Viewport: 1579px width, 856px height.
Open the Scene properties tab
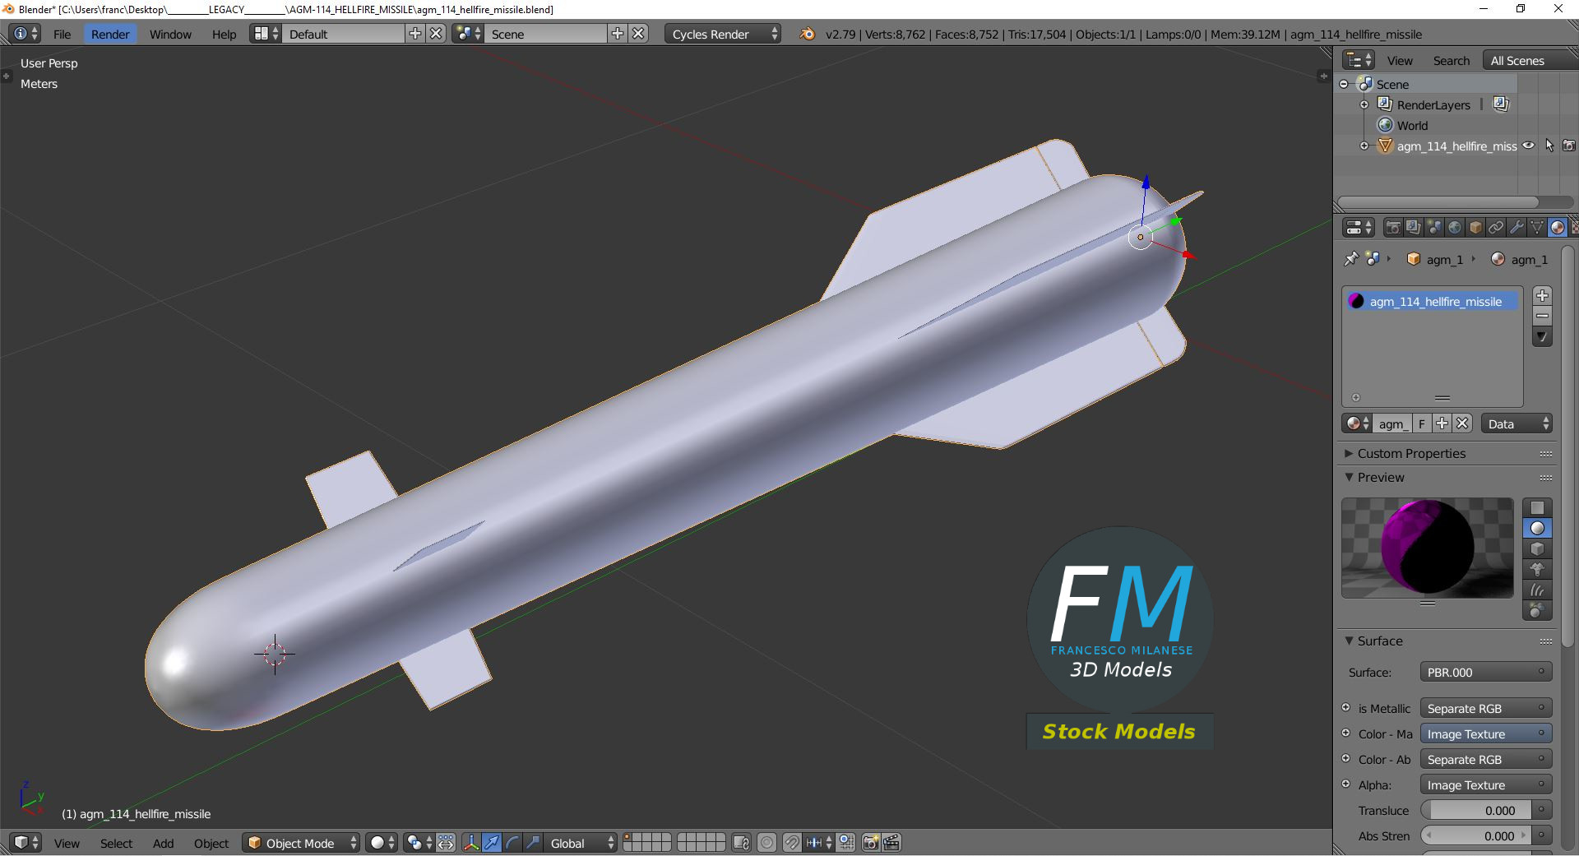coord(1433,228)
